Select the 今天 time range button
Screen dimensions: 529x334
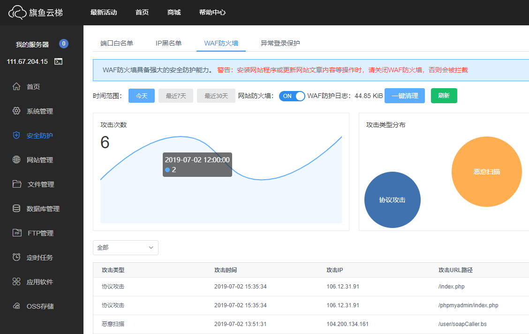click(142, 96)
